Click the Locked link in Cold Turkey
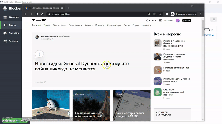 tap(209, 35)
